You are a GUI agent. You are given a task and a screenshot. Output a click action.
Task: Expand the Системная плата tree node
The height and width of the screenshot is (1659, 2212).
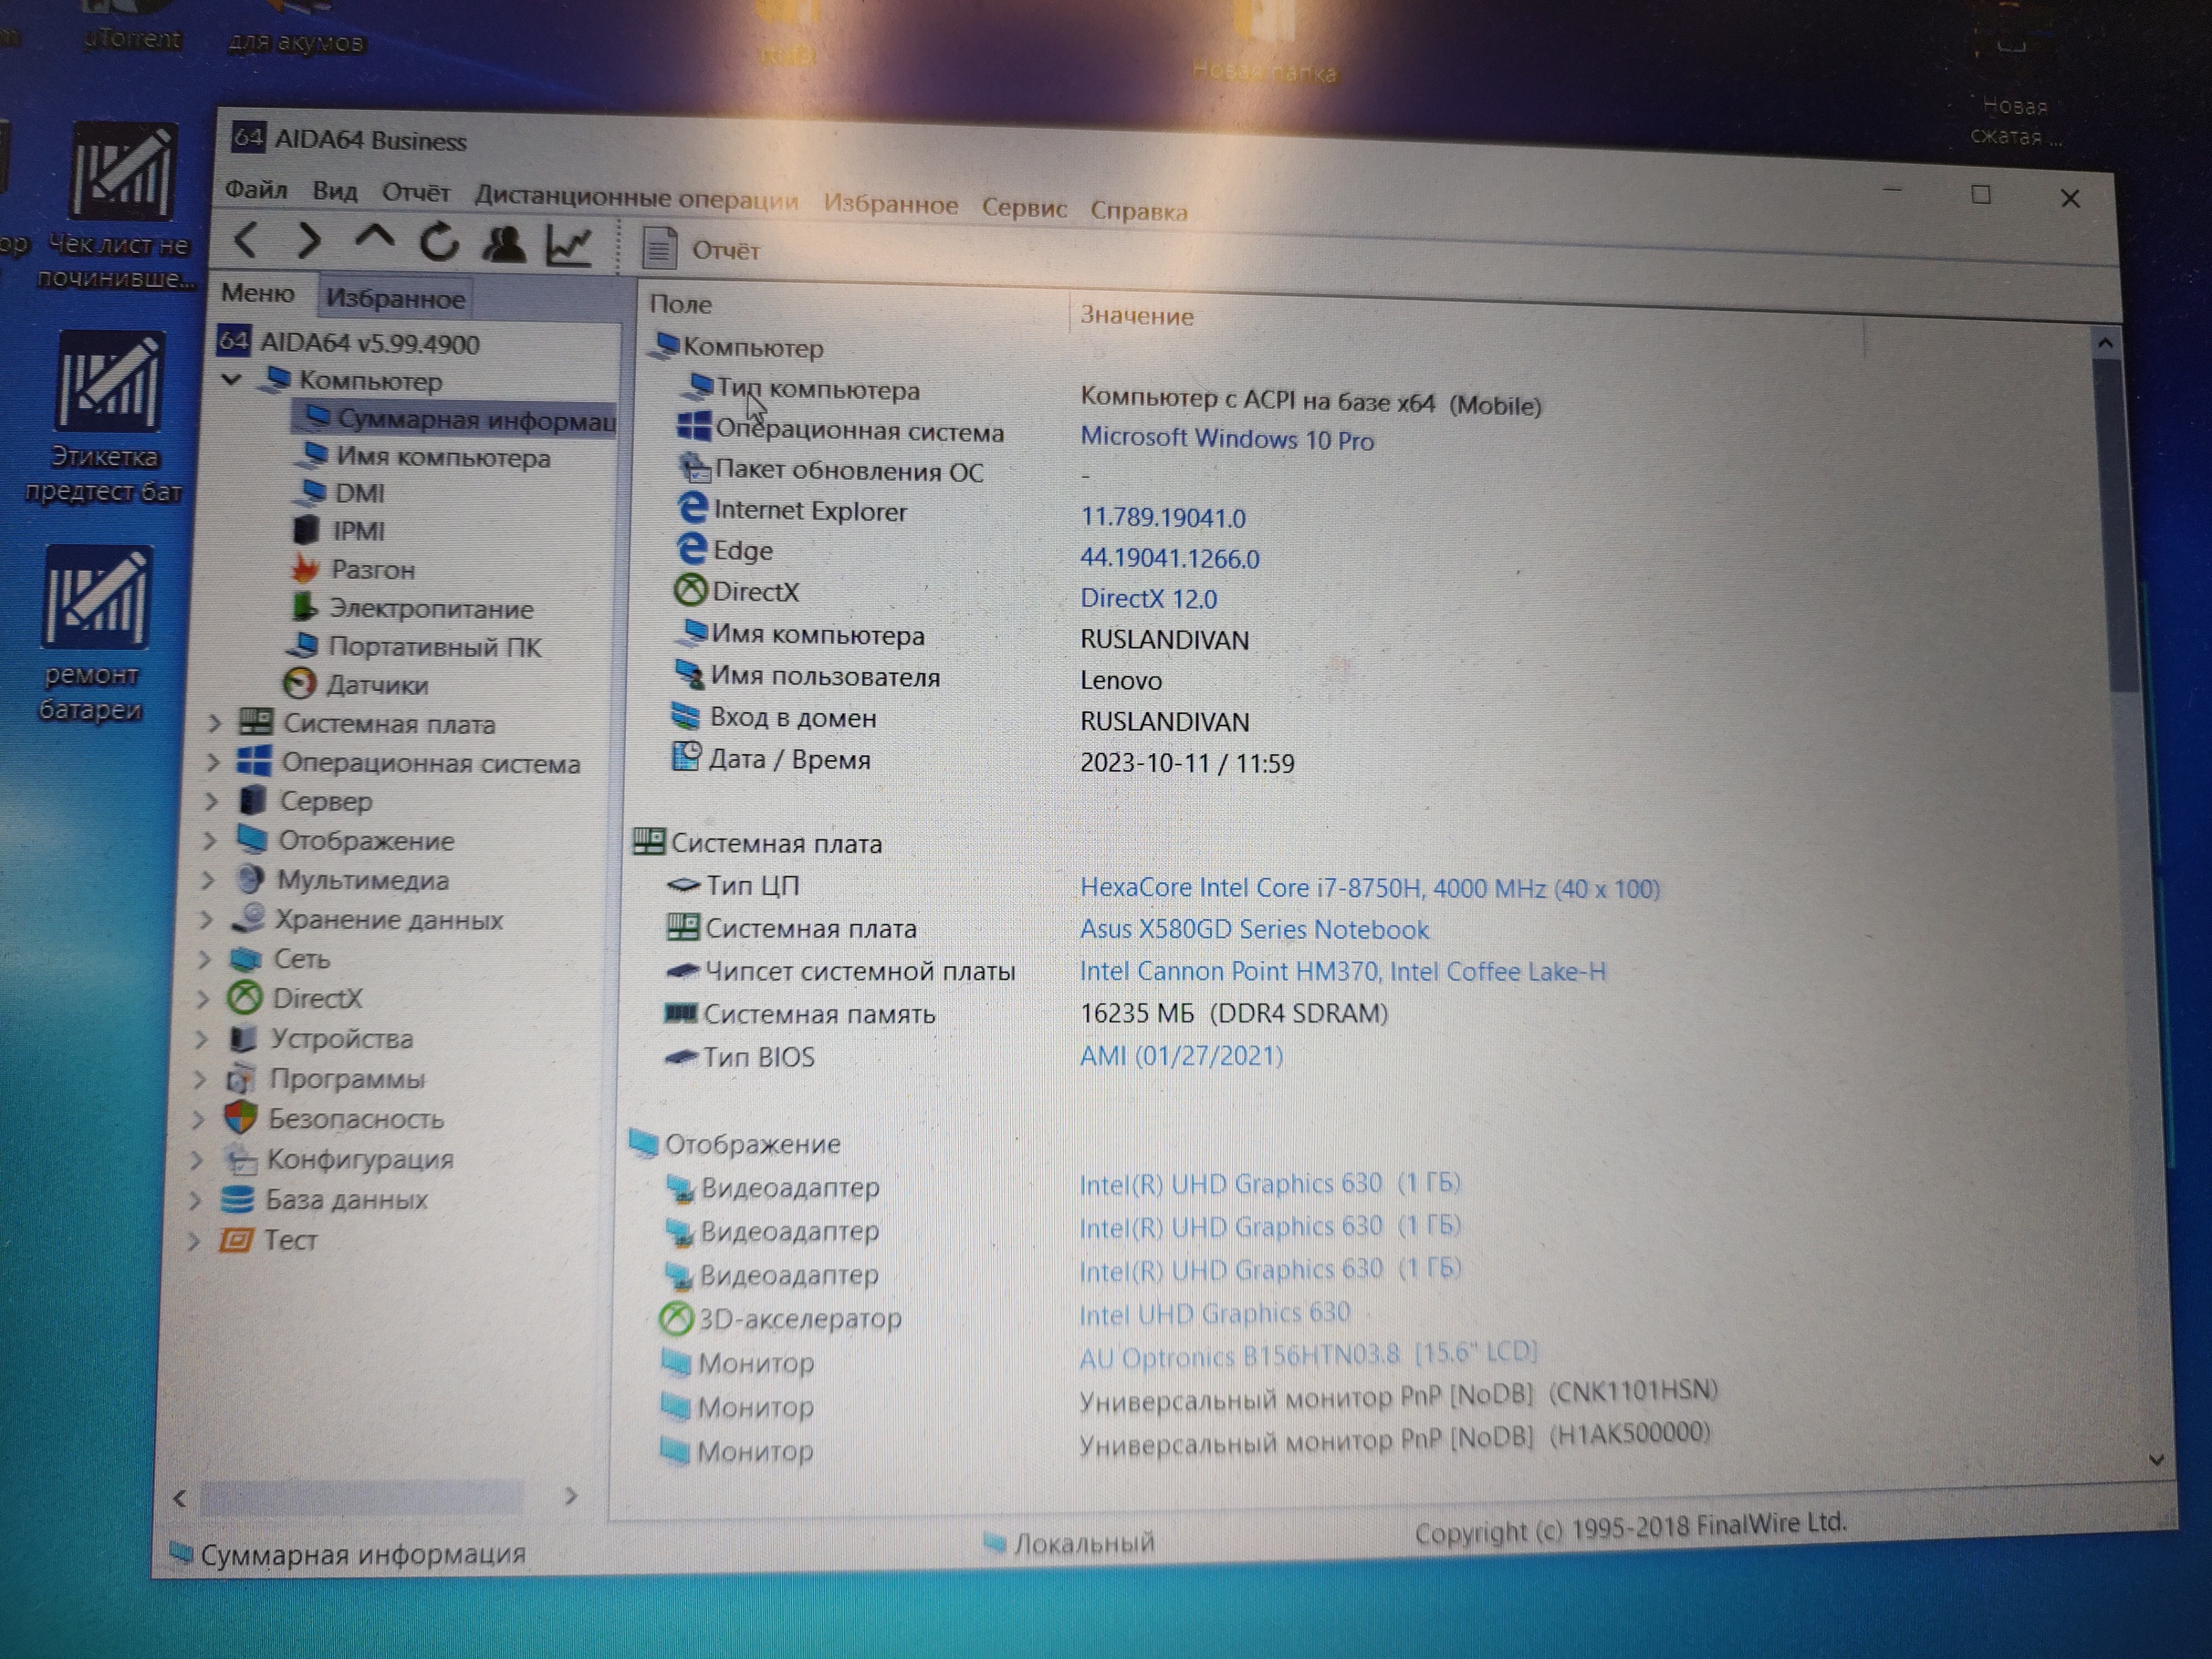(x=213, y=723)
